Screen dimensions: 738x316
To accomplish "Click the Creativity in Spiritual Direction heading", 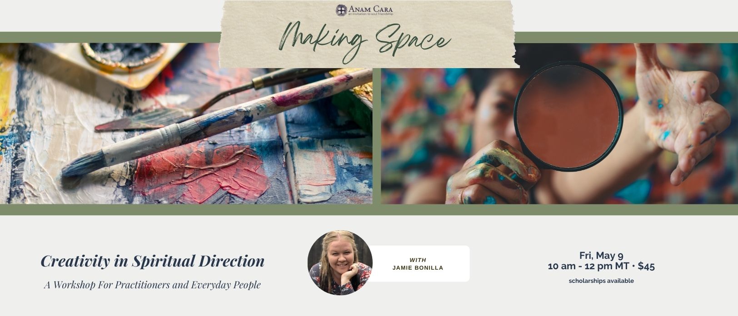I will coord(153,261).
